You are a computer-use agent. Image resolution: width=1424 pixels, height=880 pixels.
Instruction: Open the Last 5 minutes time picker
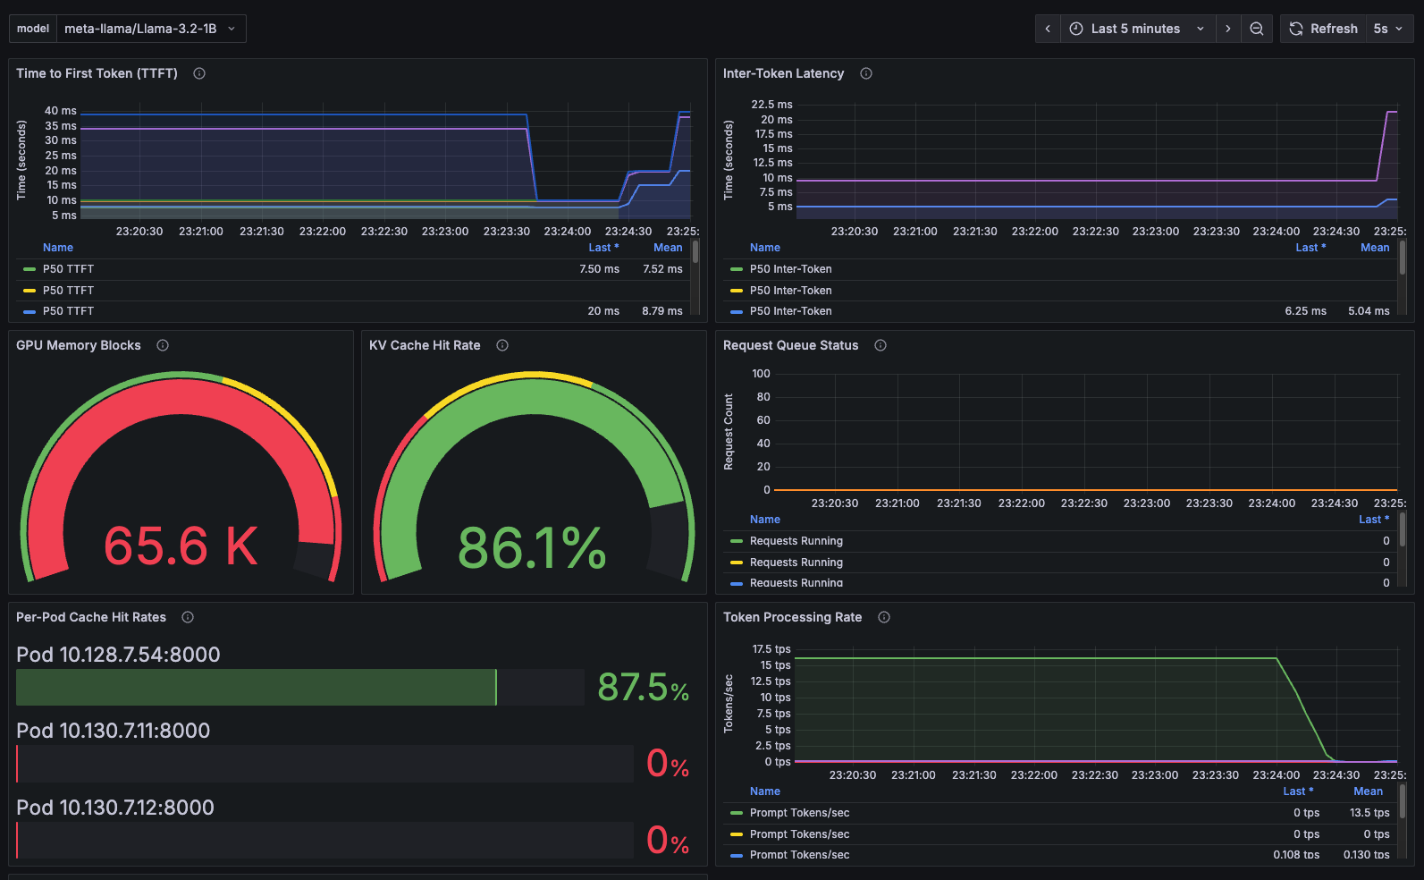pyautogui.click(x=1136, y=29)
